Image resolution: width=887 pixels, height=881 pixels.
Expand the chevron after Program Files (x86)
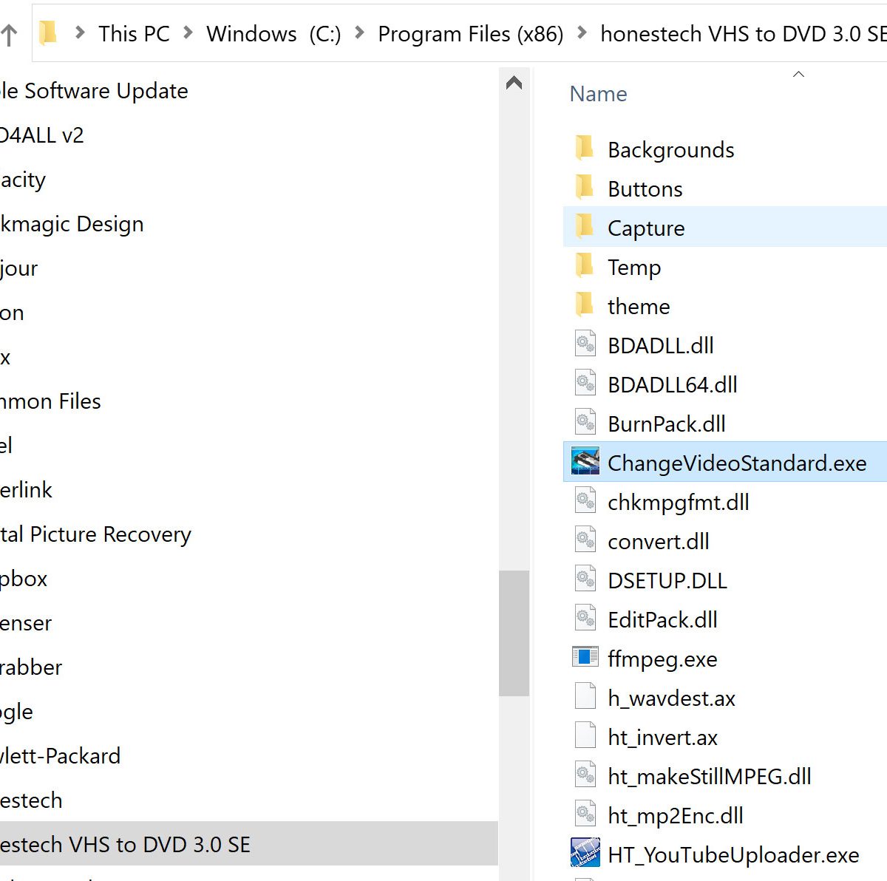click(x=582, y=33)
